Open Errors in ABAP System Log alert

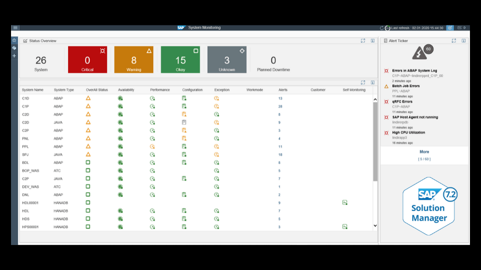pos(415,70)
